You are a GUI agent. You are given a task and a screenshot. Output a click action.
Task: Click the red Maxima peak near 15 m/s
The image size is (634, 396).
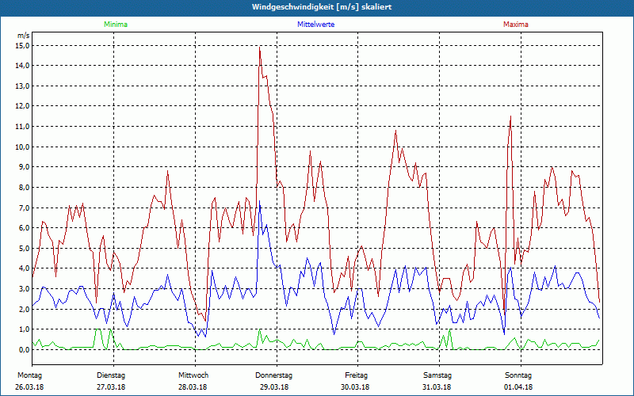(260, 48)
